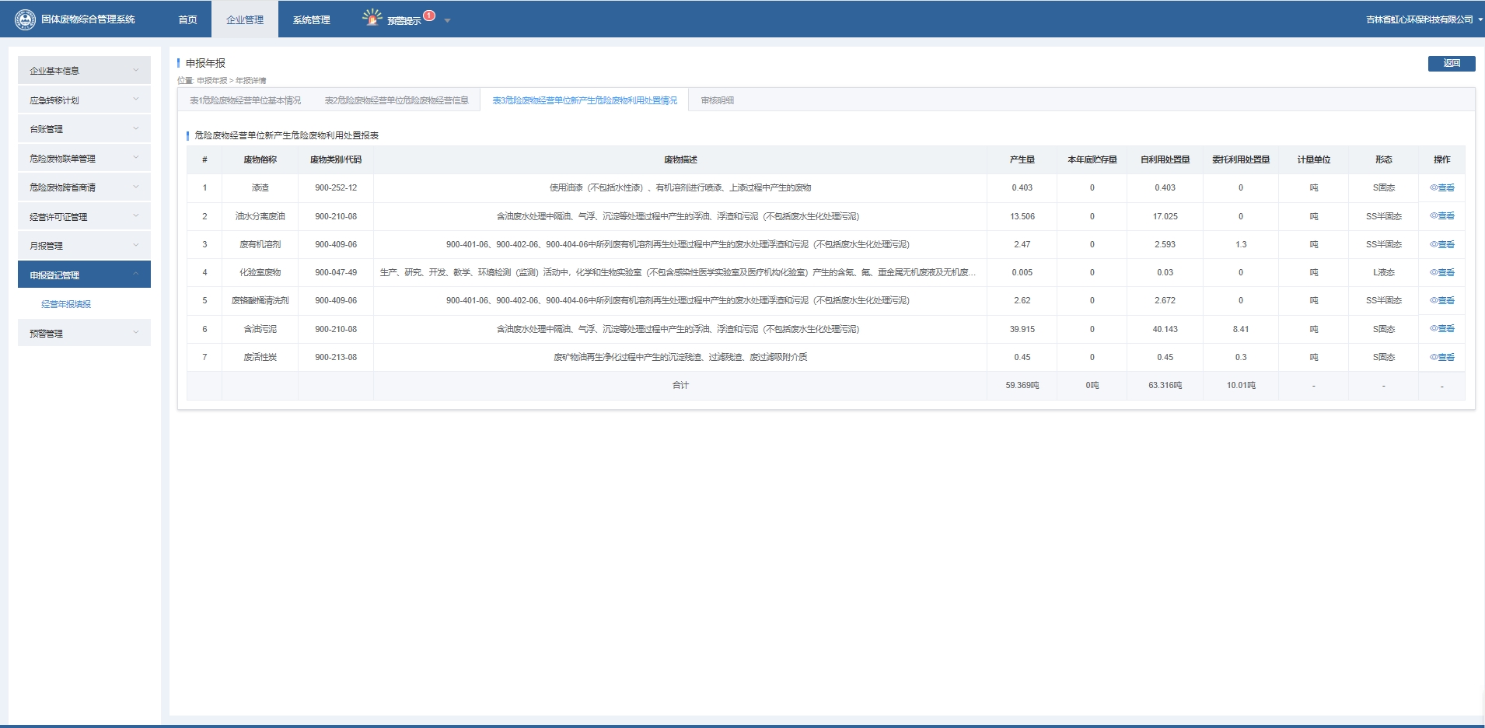This screenshot has width=1485, height=728.
Task: Click 漆渣 description starting 使用油漆
Action: pos(680,187)
